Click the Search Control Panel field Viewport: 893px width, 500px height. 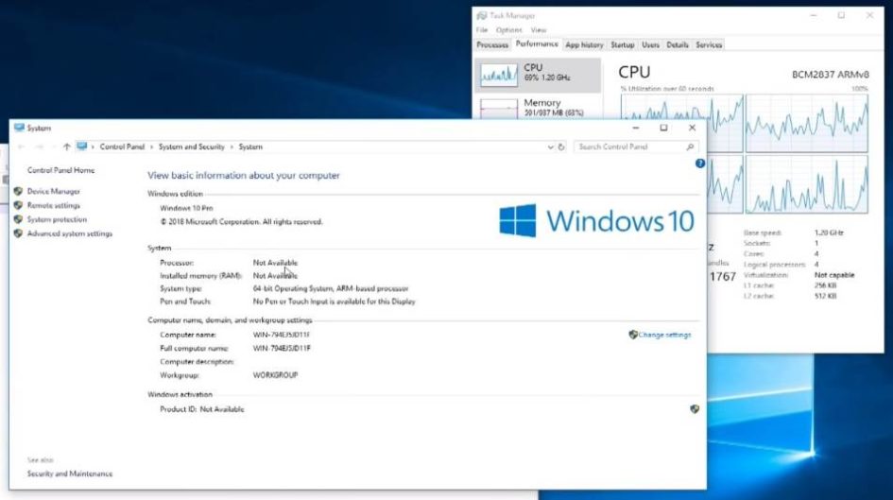point(628,147)
